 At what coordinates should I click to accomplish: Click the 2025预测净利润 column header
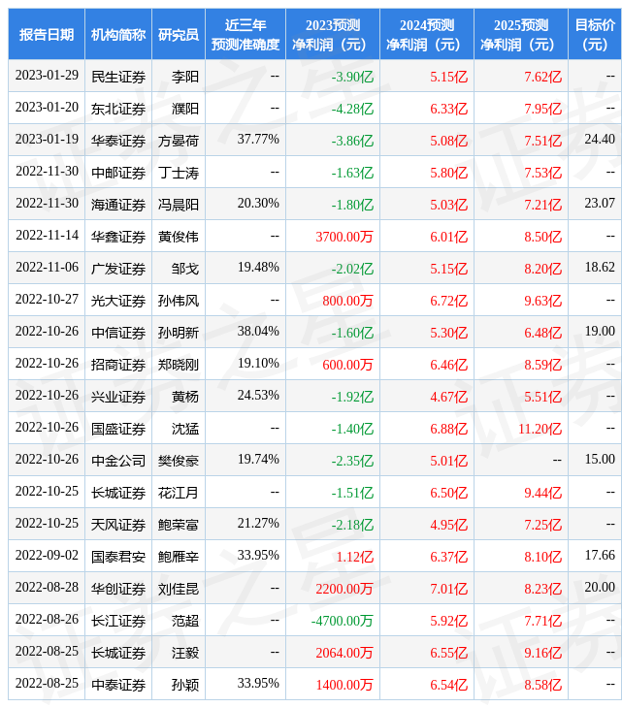pyautogui.click(x=521, y=34)
